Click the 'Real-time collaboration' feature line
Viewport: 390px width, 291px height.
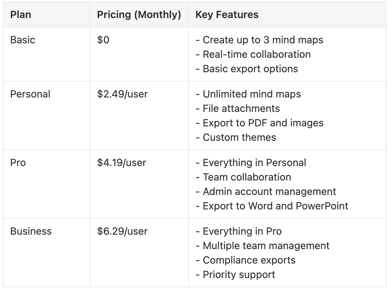click(x=253, y=55)
